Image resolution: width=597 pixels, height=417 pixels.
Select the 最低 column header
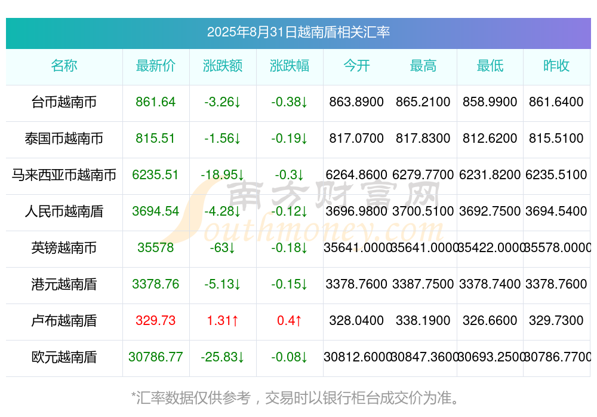(490, 66)
